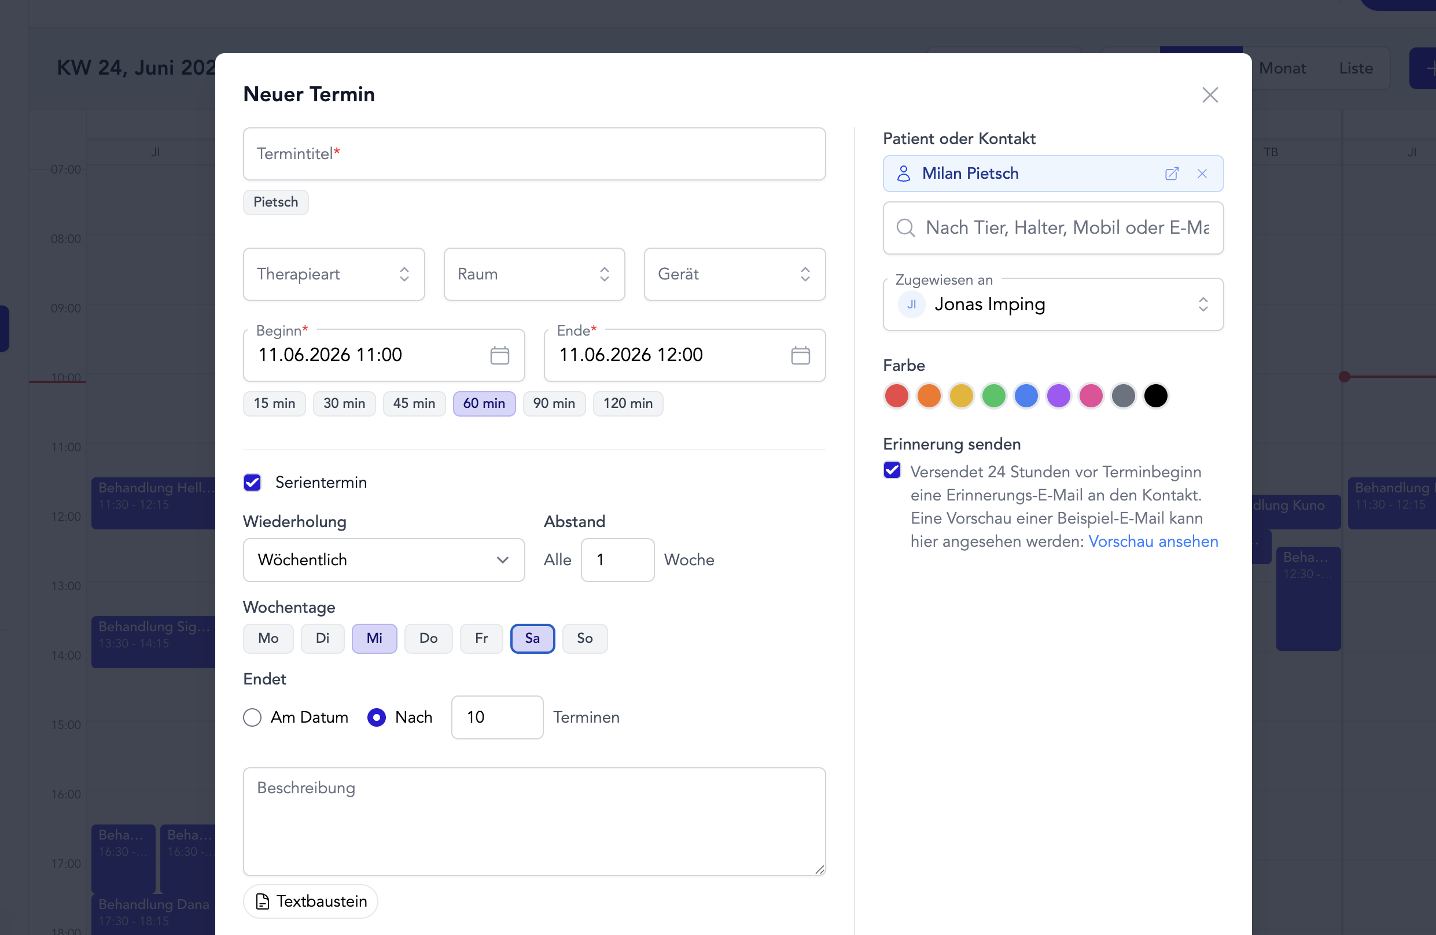Choose the gray color swatch
The image size is (1436, 935).
click(1124, 396)
